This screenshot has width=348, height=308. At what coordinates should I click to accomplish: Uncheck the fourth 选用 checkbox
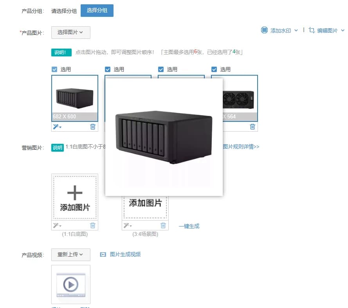click(214, 69)
